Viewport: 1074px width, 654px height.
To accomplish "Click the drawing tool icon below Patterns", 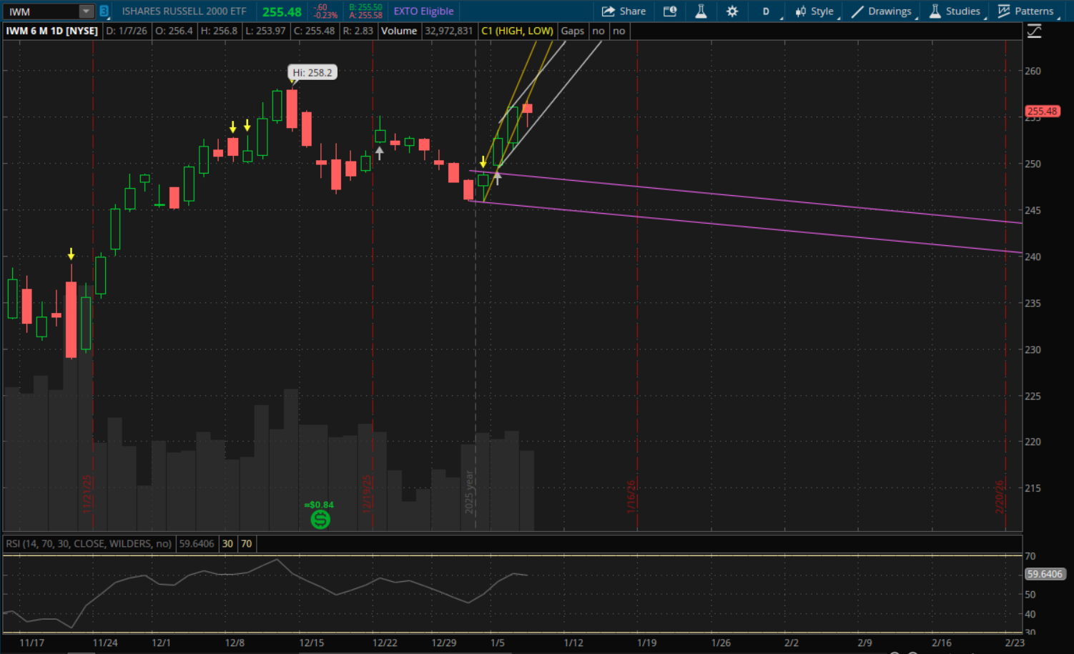I will tap(1034, 31).
